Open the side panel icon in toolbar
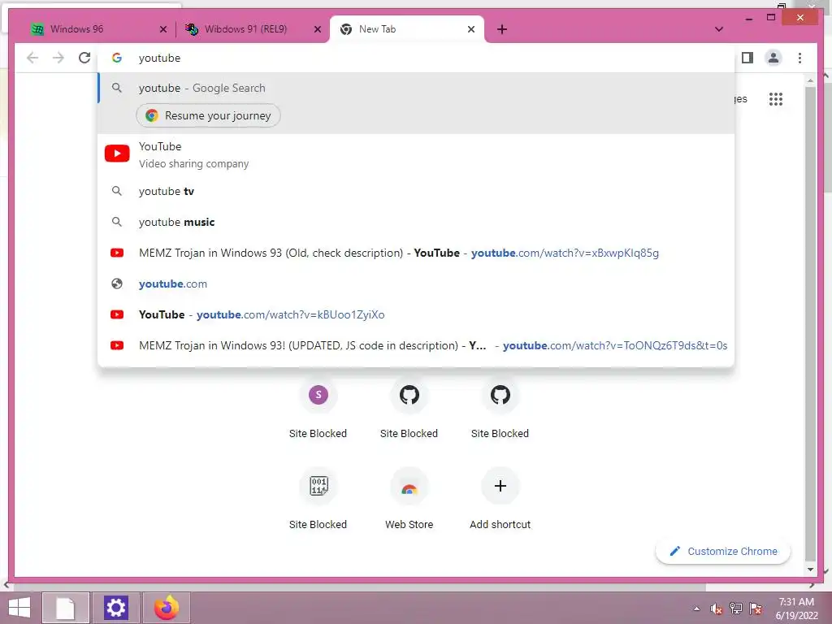The image size is (832, 624). click(747, 58)
